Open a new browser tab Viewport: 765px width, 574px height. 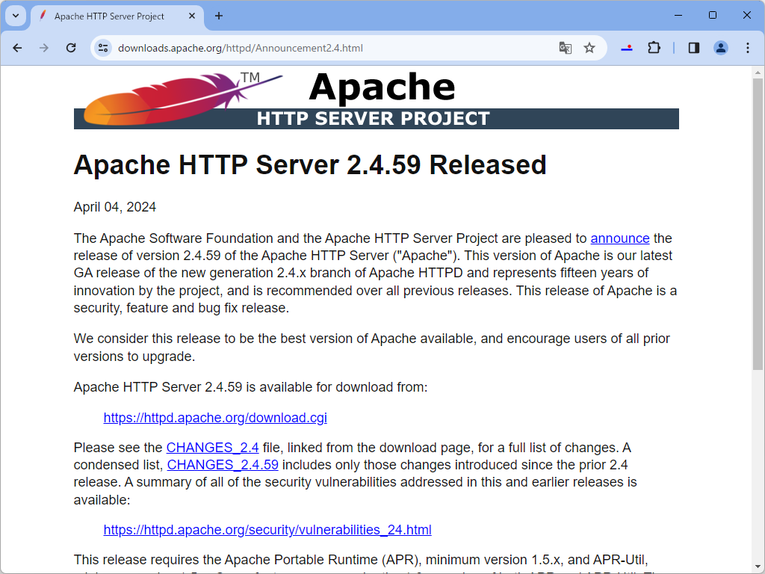217,16
